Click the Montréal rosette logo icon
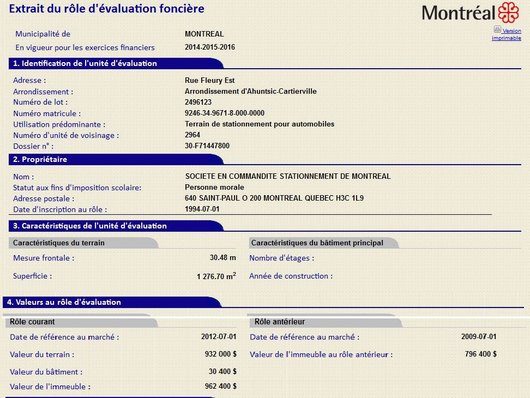The width and height of the screenshot is (530, 398). tap(508, 12)
